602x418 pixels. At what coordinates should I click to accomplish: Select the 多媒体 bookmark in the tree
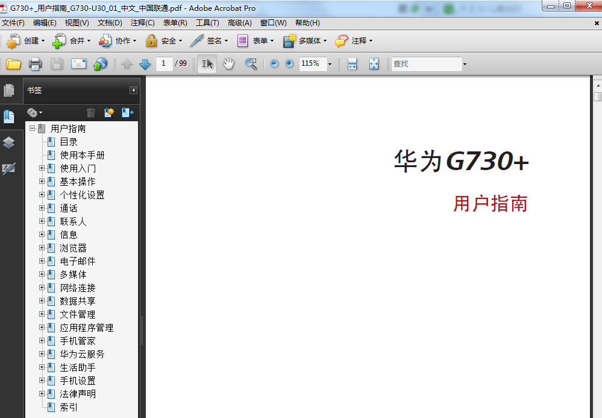[x=73, y=274]
